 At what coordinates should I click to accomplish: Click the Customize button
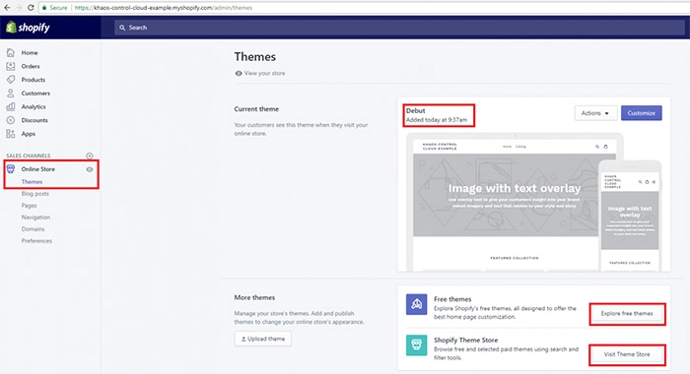[x=641, y=113]
